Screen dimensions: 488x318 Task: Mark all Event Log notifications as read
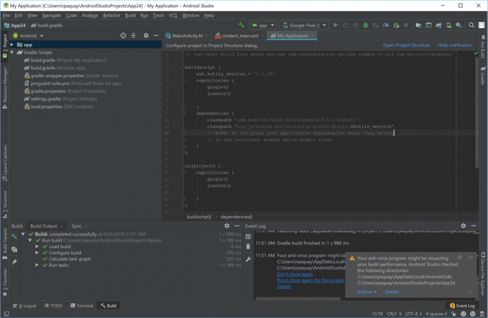pyautogui.click(x=248, y=236)
